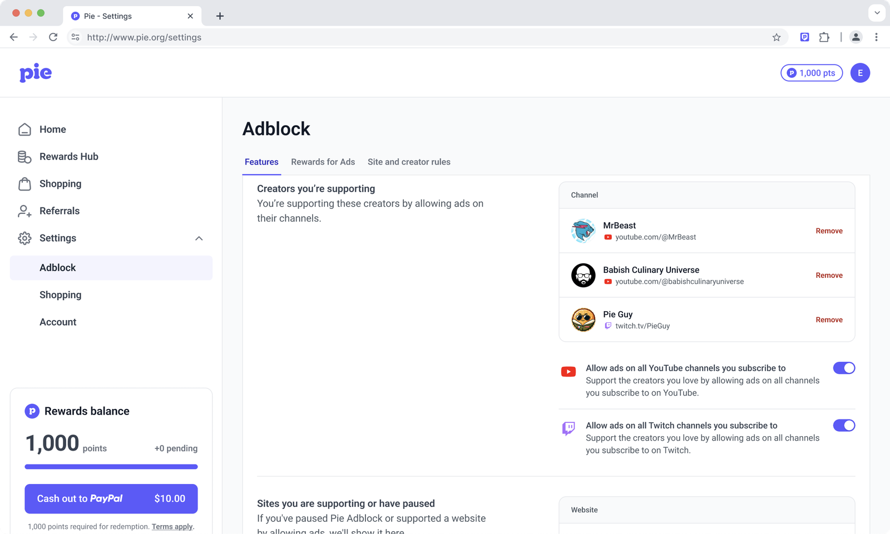Image resolution: width=890 pixels, height=534 pixels.
Task: Remove MrBeast from supported creators
Action: point(829,231)
